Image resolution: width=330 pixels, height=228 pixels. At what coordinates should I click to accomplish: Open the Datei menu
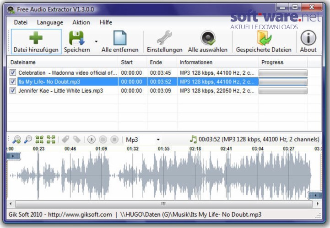click(x=21, y=22)
